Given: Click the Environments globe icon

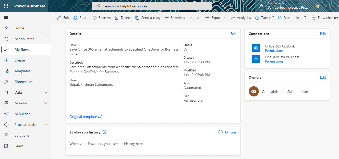Looking at the screenshot, I should [x=261, y=6].
